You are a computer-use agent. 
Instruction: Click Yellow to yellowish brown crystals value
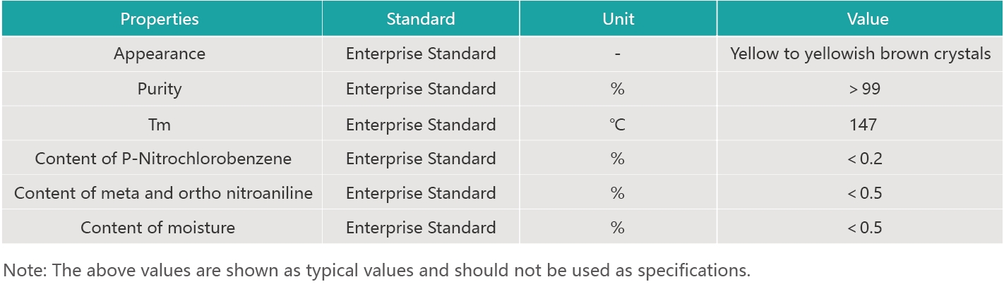tap(861, 54)
